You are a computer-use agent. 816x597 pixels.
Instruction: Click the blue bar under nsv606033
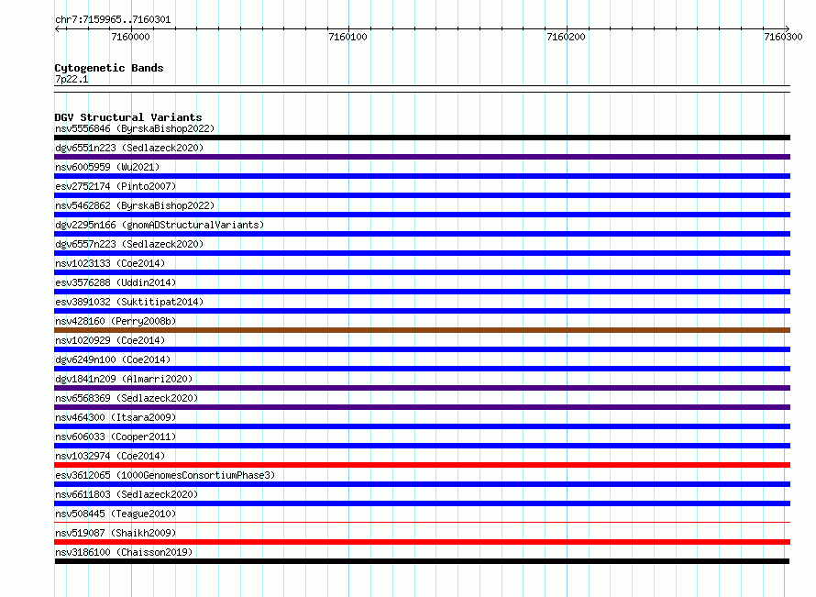[422, 446]
